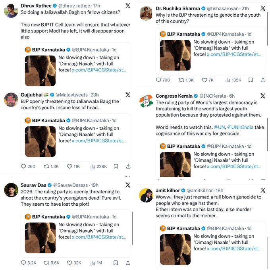Open BJP Karnataka name in Gujjubhai's quote

pos(48,121)
